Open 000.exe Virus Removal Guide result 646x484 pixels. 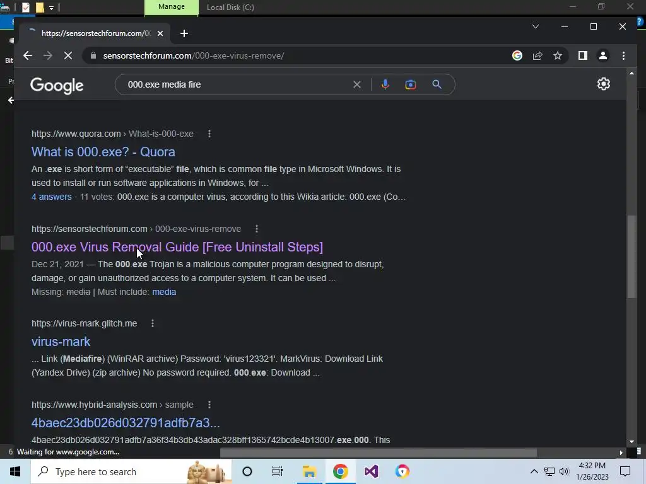[177, 247]
